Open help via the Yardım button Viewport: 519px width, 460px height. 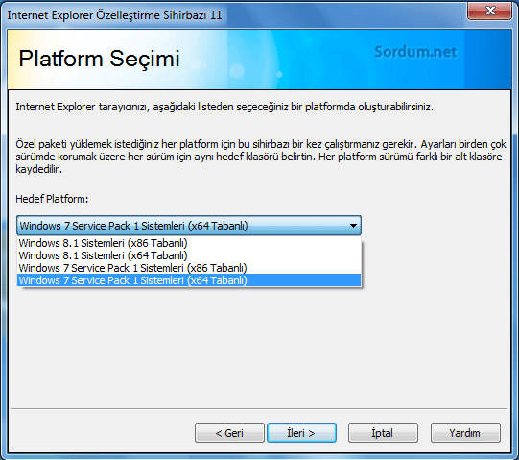(x=465, y=433)
